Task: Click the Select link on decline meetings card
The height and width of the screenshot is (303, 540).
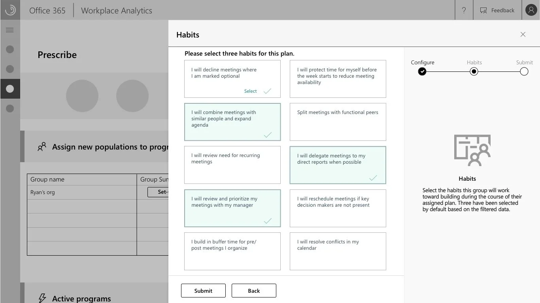Action: coord(250,91)
